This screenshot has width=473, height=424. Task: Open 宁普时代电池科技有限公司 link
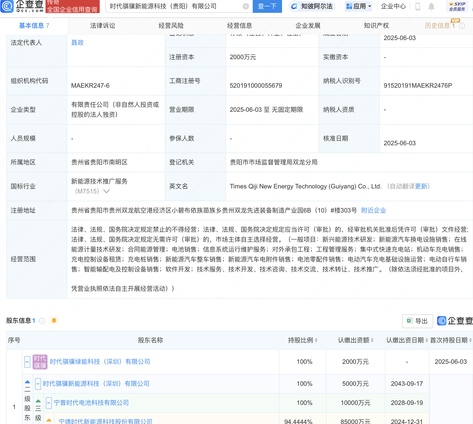pos(91,403)
